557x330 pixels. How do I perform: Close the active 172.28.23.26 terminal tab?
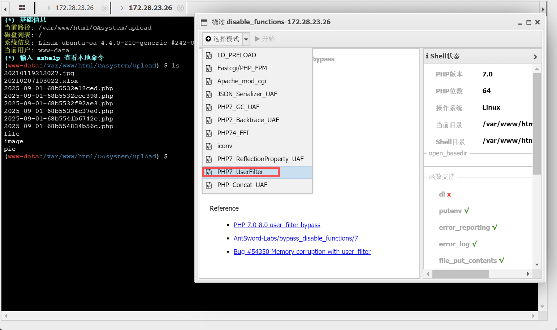coord(181,8)
